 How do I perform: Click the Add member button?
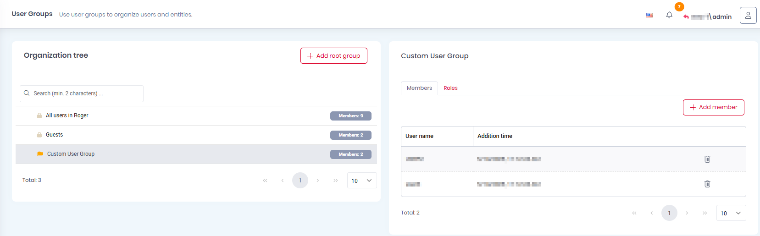pos(713,107)
